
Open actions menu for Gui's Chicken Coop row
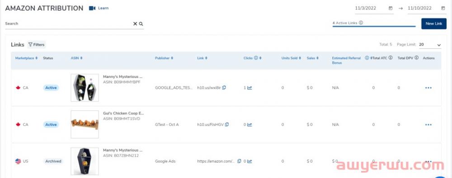pos(428,124)
